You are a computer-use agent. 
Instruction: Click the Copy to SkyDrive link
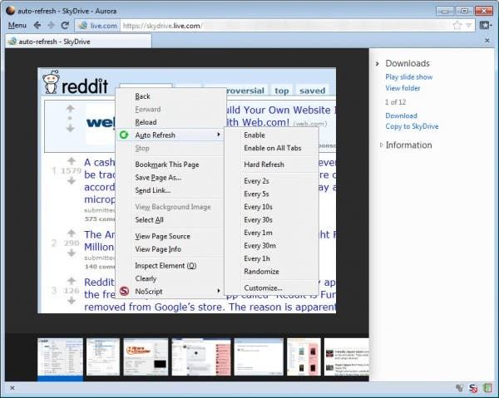point(413,126)
